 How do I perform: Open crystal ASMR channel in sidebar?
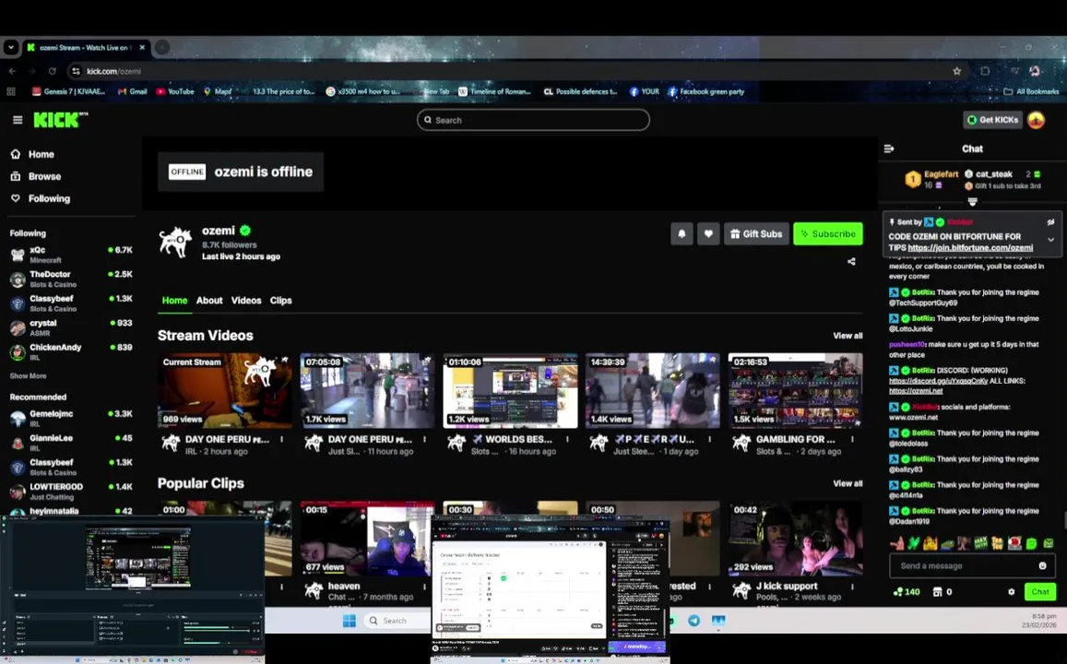(x=71, y=328)
